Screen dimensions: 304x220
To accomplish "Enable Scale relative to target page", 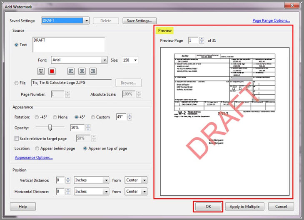I will click(17, 138).
